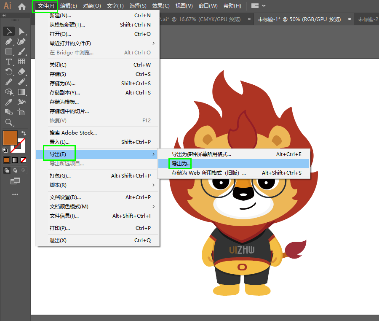Open the 选择(S) menu
Screen dimensions: 379x321
138,6
